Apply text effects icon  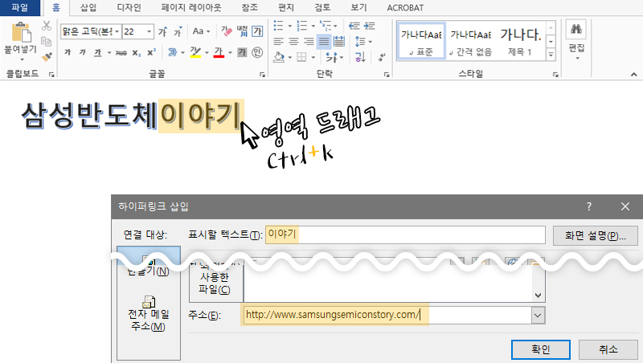coord(172,52)
